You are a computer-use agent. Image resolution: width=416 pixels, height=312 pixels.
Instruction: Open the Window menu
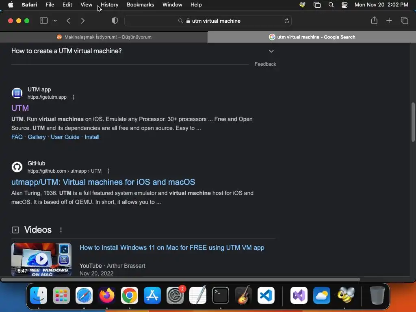pos(172,4)
